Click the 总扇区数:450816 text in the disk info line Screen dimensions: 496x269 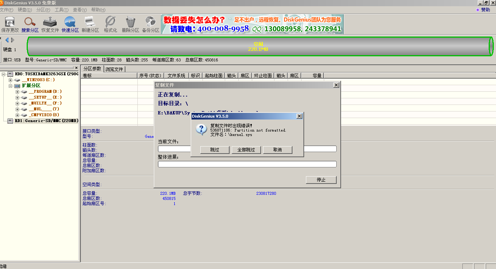(202, 60)
